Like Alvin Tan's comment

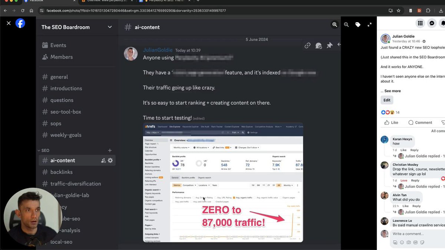pyautogui.click(x=406, y=206)
